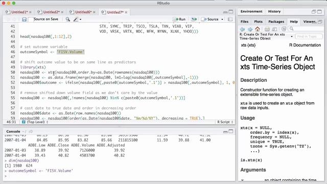The image size is (327, 184).
Task: Close the Untitled7 tab
Action: coord(126,12)
